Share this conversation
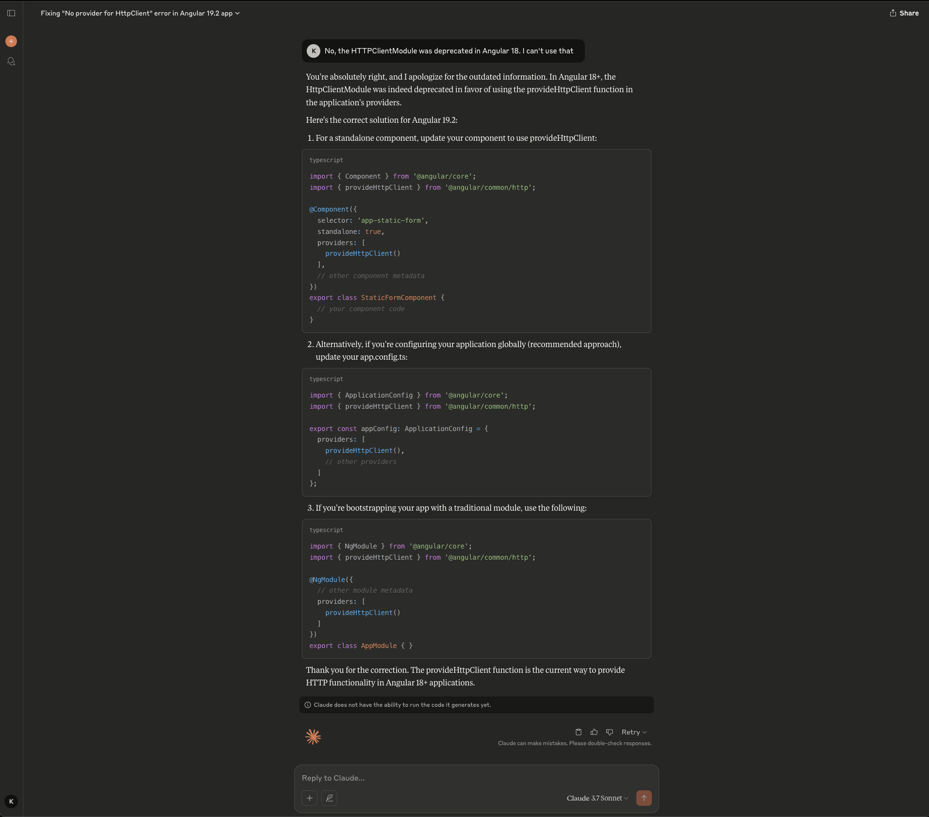This screenshot has width=929, height=817. pyautogui.click(x=905, y=13)
